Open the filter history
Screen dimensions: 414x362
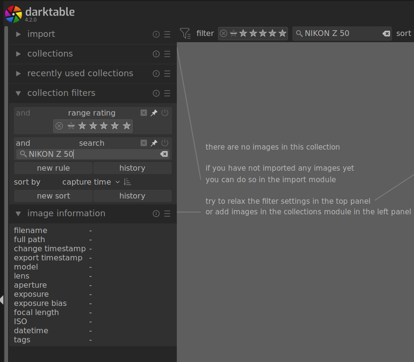132,168
